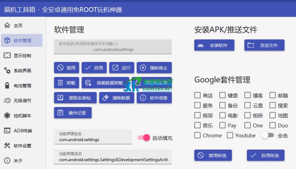Image resolution: width=296 pixels, height=169 pixels.
Task: Tick the Youtube checkbox
Action: 230,135
